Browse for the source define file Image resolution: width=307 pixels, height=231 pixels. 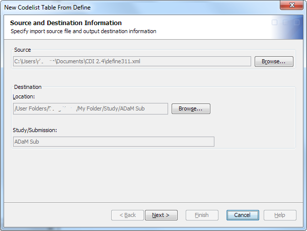[274, 62]
